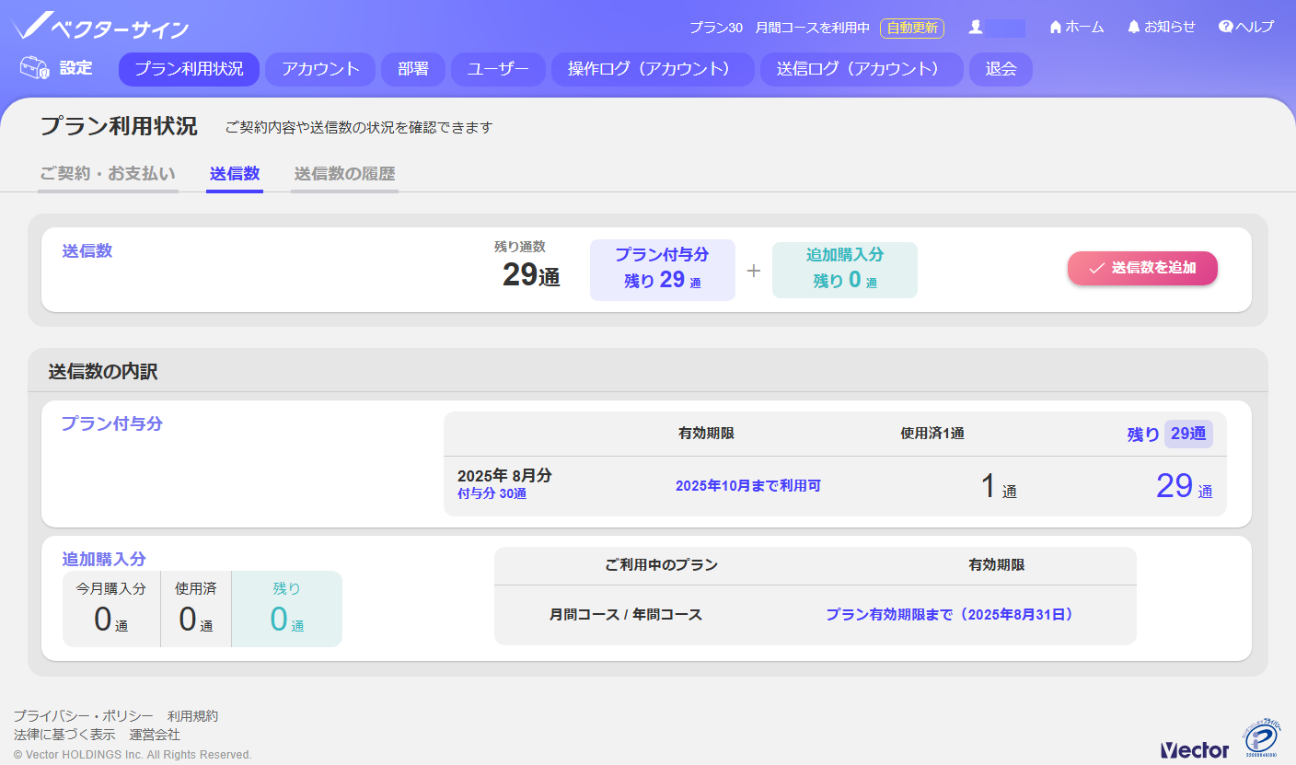Image resolution: width=1296 pixels, height=765 pixels.
Task: Click the 設定 briefcase icon
Action: pos(33,68)
